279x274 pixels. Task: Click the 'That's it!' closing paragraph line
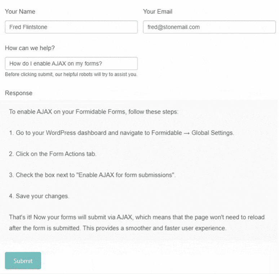coord(137,217)
